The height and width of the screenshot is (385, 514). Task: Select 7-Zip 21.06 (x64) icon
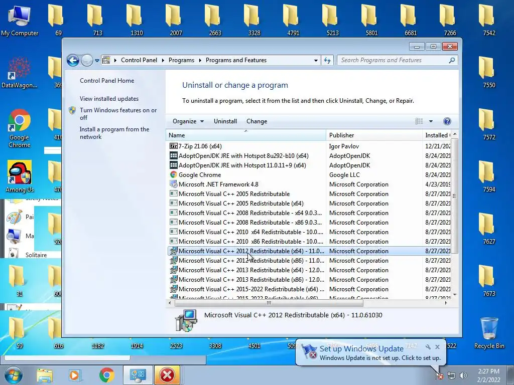173,146
